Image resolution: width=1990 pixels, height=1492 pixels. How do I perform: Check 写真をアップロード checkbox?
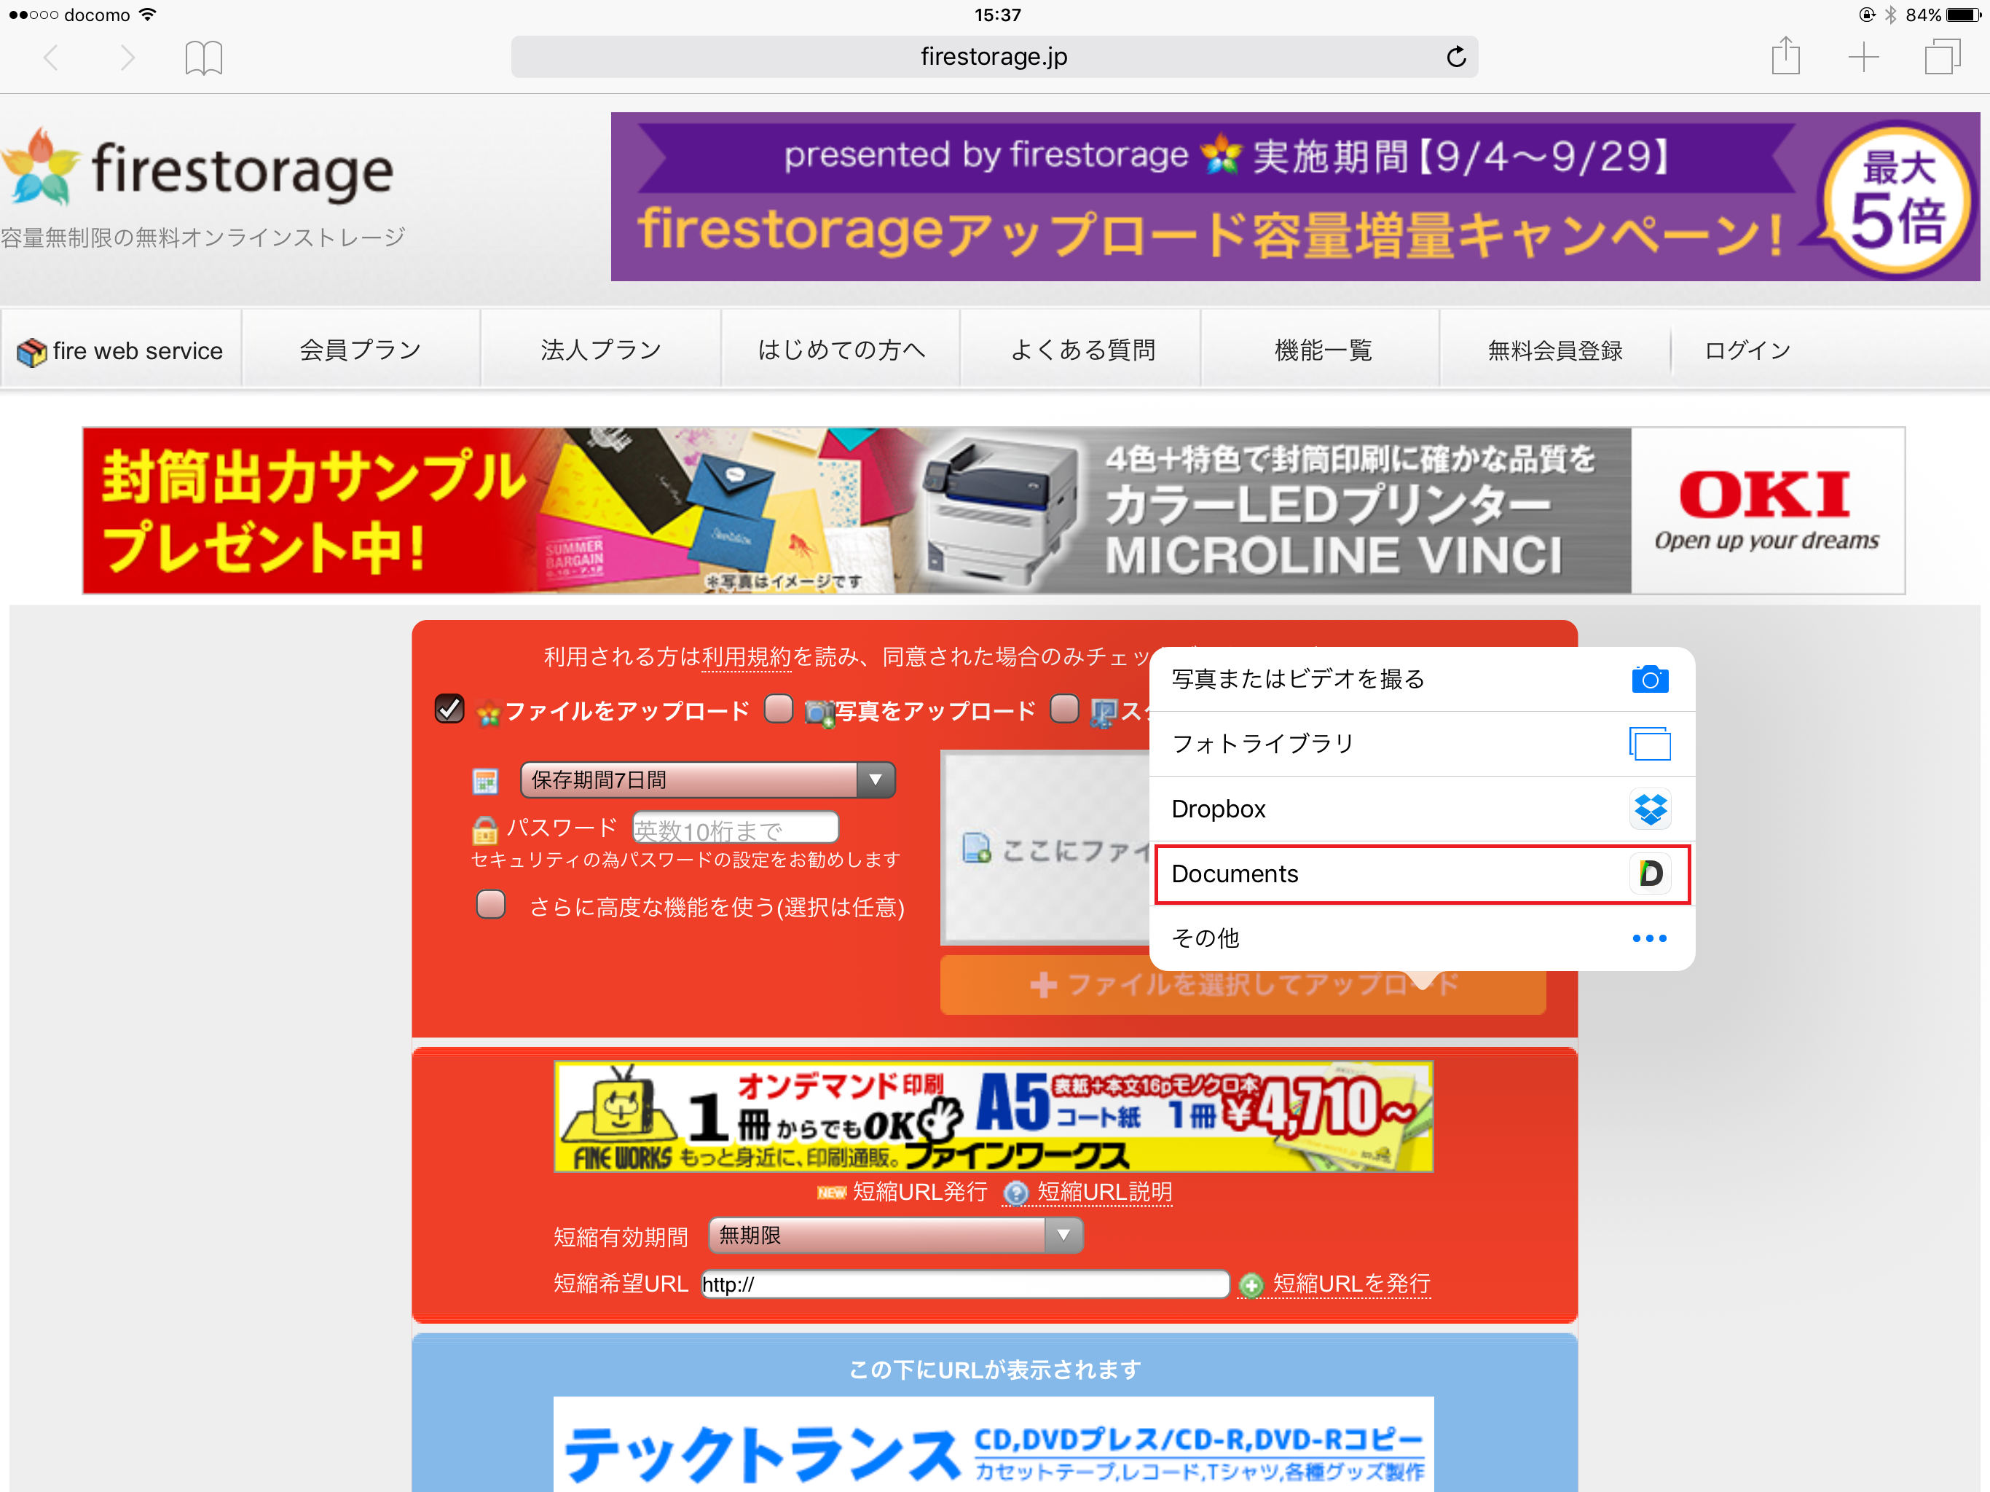[778, 709]
